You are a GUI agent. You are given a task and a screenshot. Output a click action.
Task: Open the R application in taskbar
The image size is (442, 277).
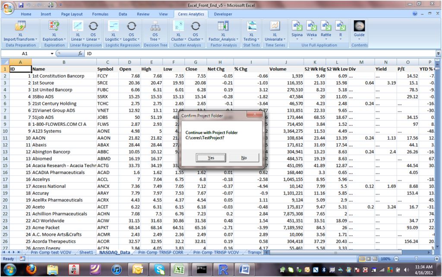click(x=223, y=270)
